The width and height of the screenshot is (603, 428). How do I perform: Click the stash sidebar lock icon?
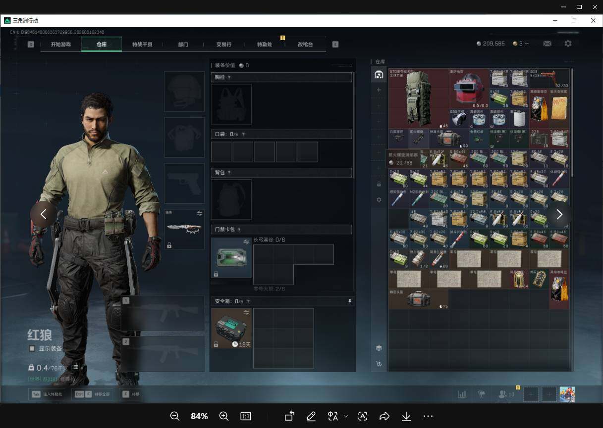pyautogui.click(x=379, y=184)
